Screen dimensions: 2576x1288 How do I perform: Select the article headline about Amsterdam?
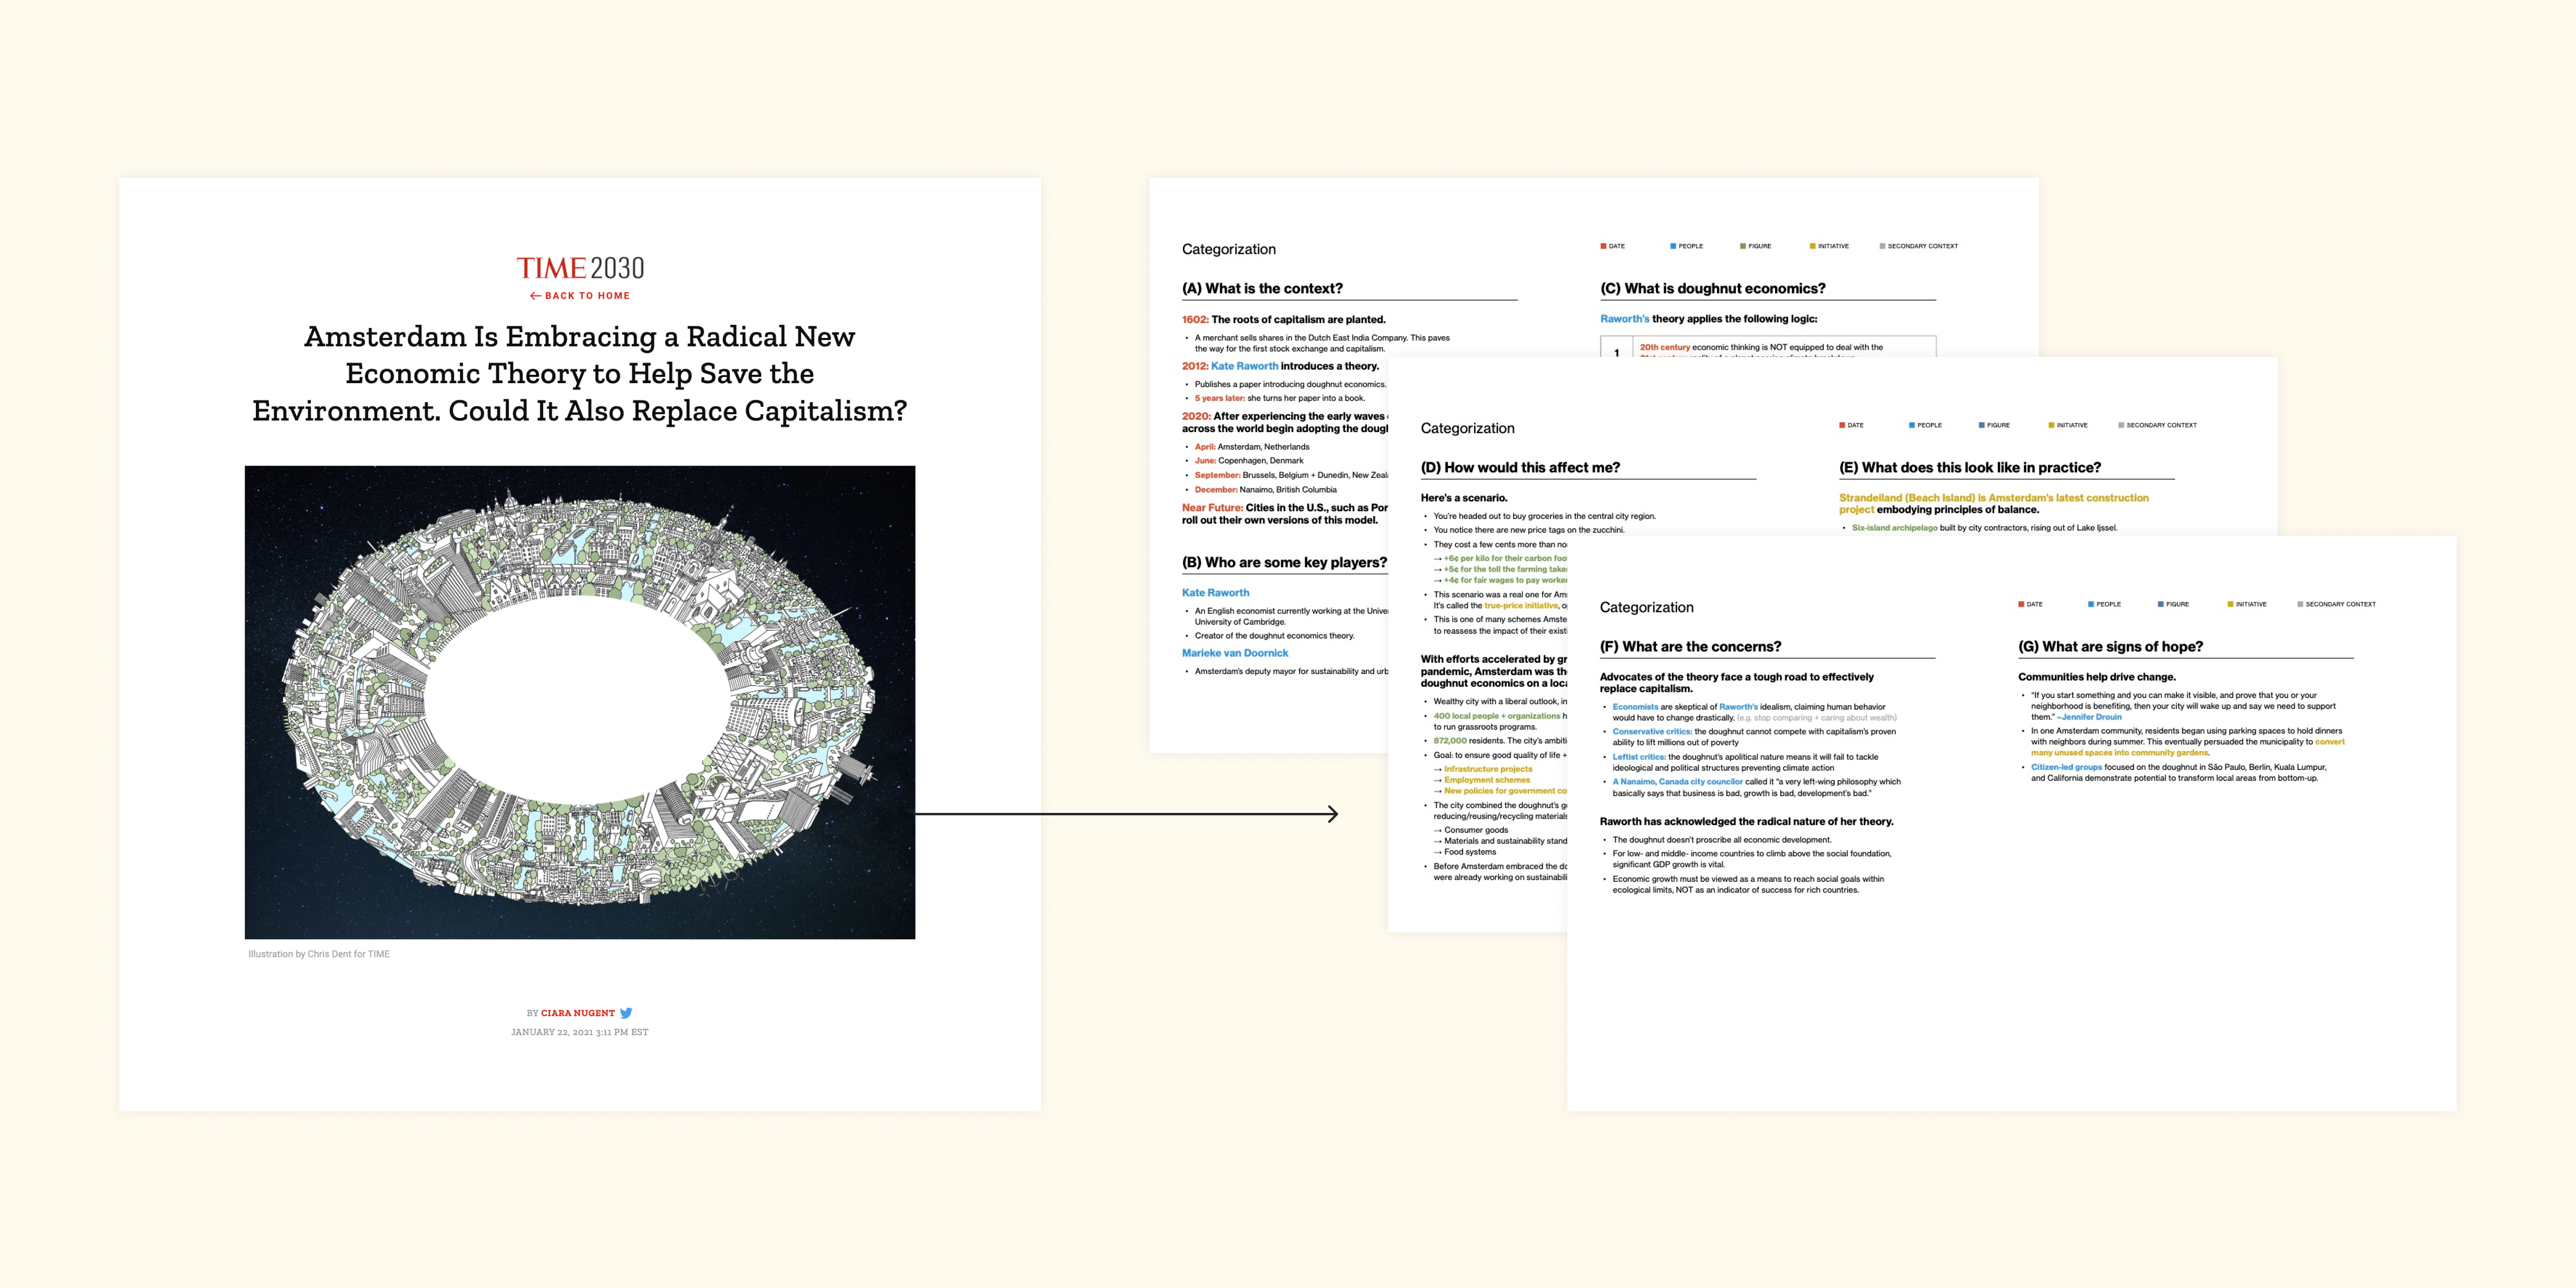(x=580, y=373)
